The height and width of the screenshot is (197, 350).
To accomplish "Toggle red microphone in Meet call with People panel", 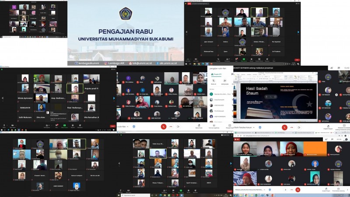I will pyautogui.click(x=164, y=127).
